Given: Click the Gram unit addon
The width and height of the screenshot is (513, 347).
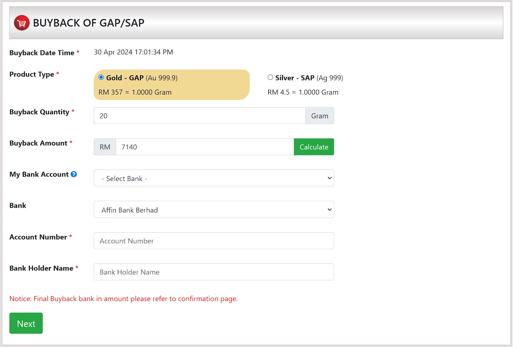Looking at the screenshot, I should coord(319,116).
